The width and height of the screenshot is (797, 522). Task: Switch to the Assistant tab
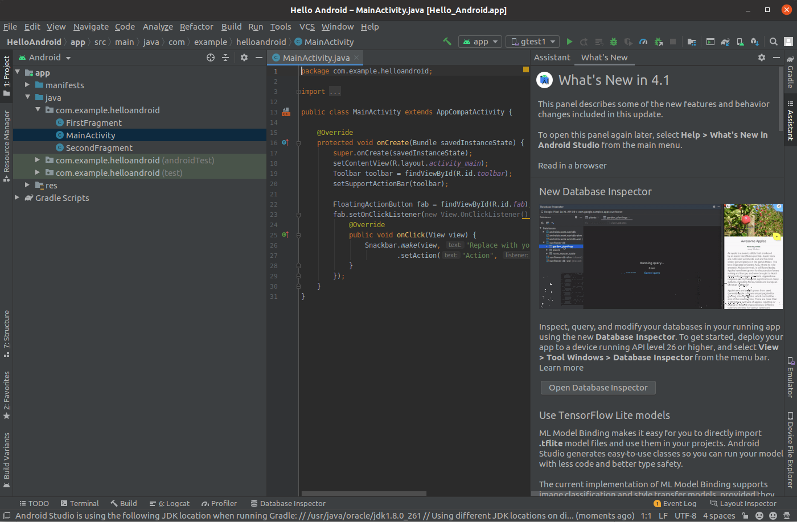point(552,57)
